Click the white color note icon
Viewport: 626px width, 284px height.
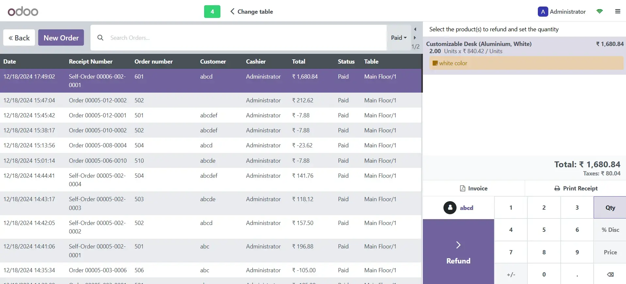click(435, 63)
